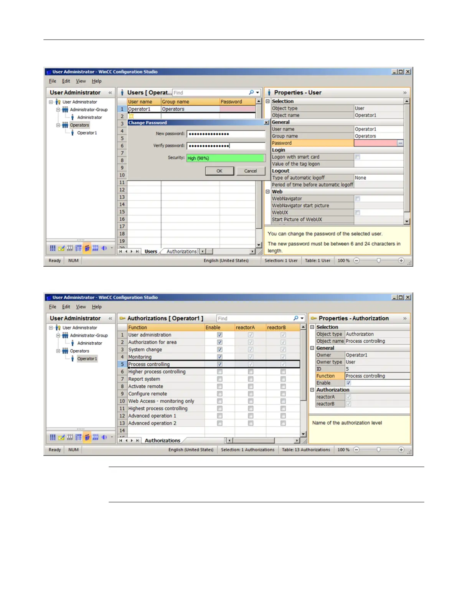Zoom out with the minus icon in Users window

click(356, 261)
